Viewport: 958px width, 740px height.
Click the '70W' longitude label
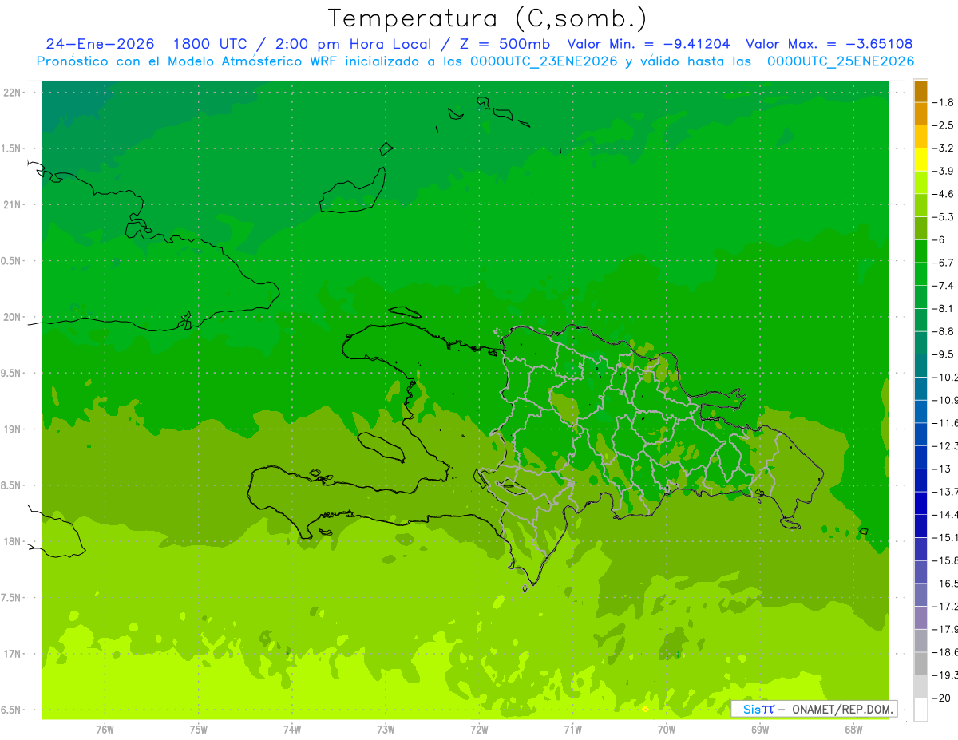tap(667, 730)
